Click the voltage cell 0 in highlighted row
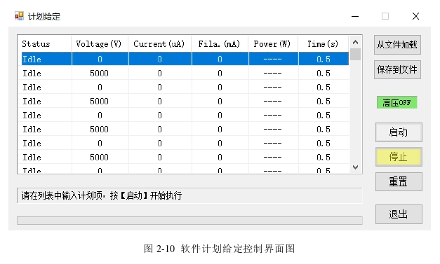The height and width of the screenshot is (264, 440). (x=100, y=59)
